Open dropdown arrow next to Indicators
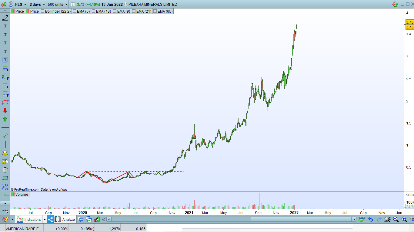This screenshot has width=414, height=232. (x=45, y=220)
